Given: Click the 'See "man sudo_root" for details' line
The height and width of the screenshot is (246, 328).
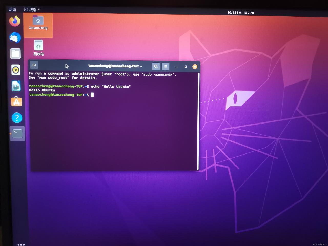Looking at the screenshot, I should (x=63, y=78).
